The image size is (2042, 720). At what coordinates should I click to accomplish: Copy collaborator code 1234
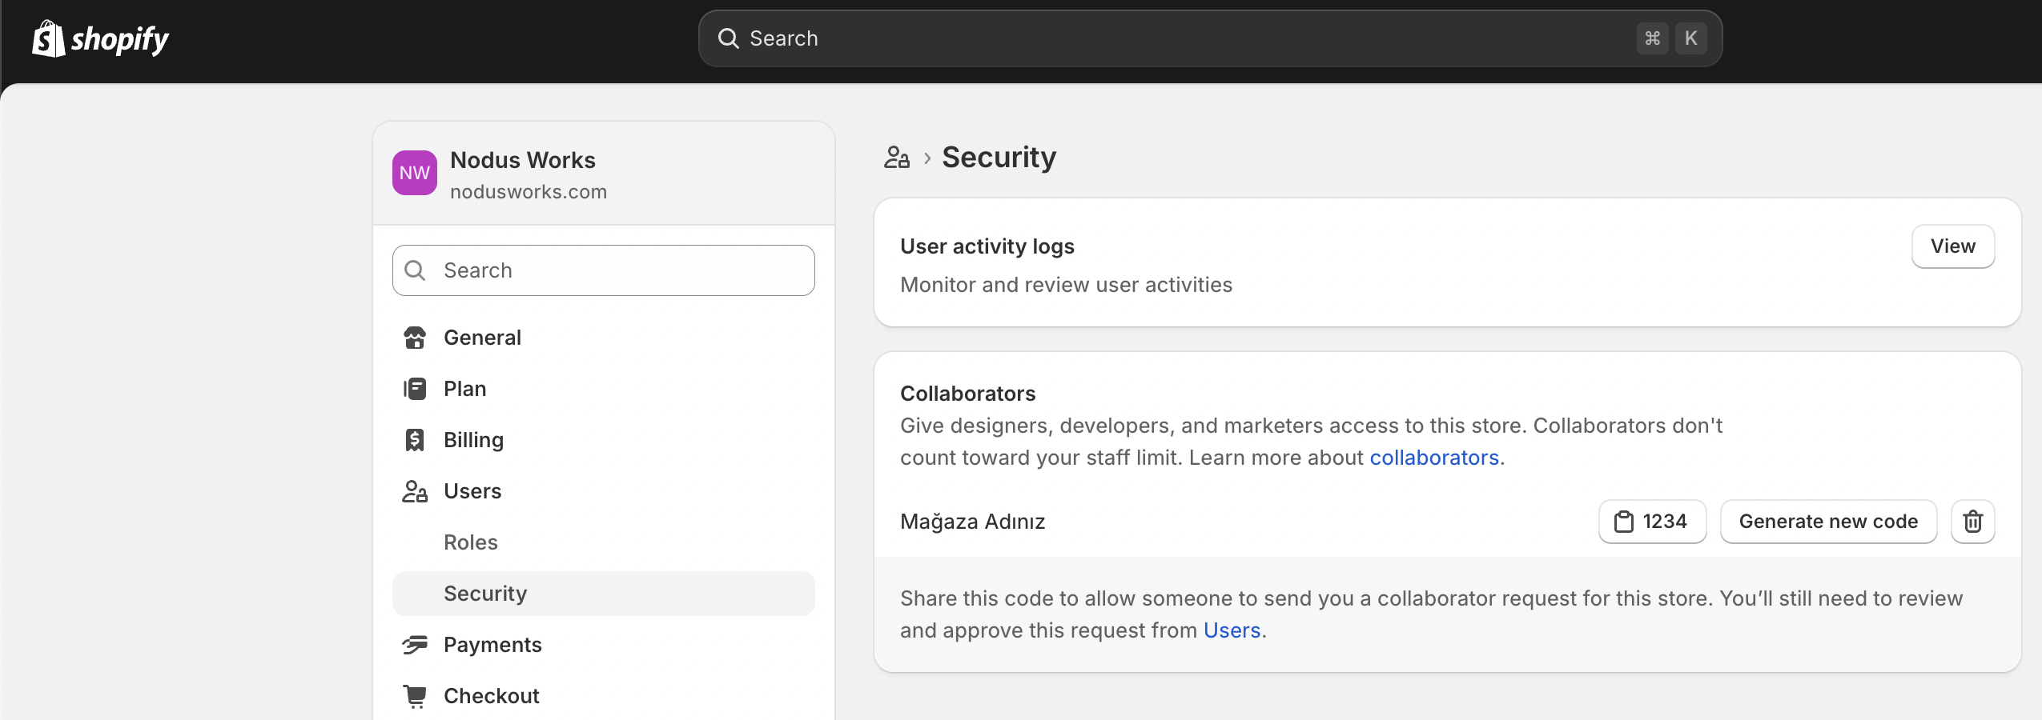1652,522
